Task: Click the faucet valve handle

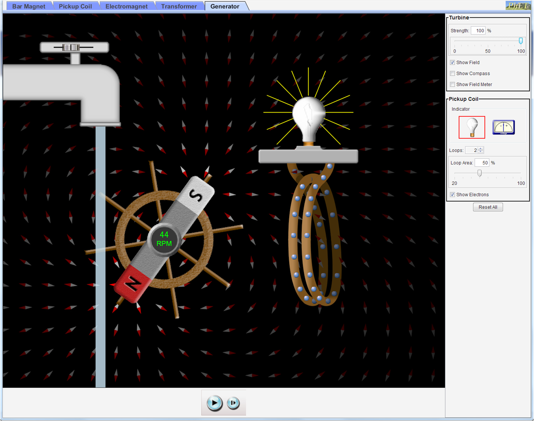Action: point(71,47)
